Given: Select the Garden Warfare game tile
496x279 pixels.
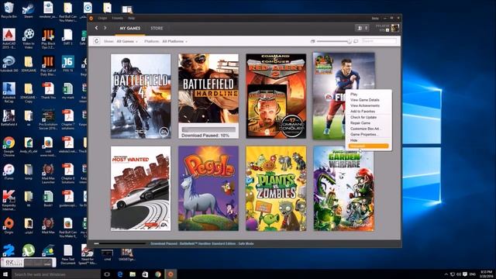Looking at the screenshot, I should 344,188.
